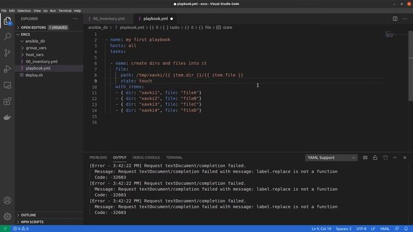Viewport: 413px width, 232px height.
Task: Open the Source Control view
Action: tap(7, 53)
